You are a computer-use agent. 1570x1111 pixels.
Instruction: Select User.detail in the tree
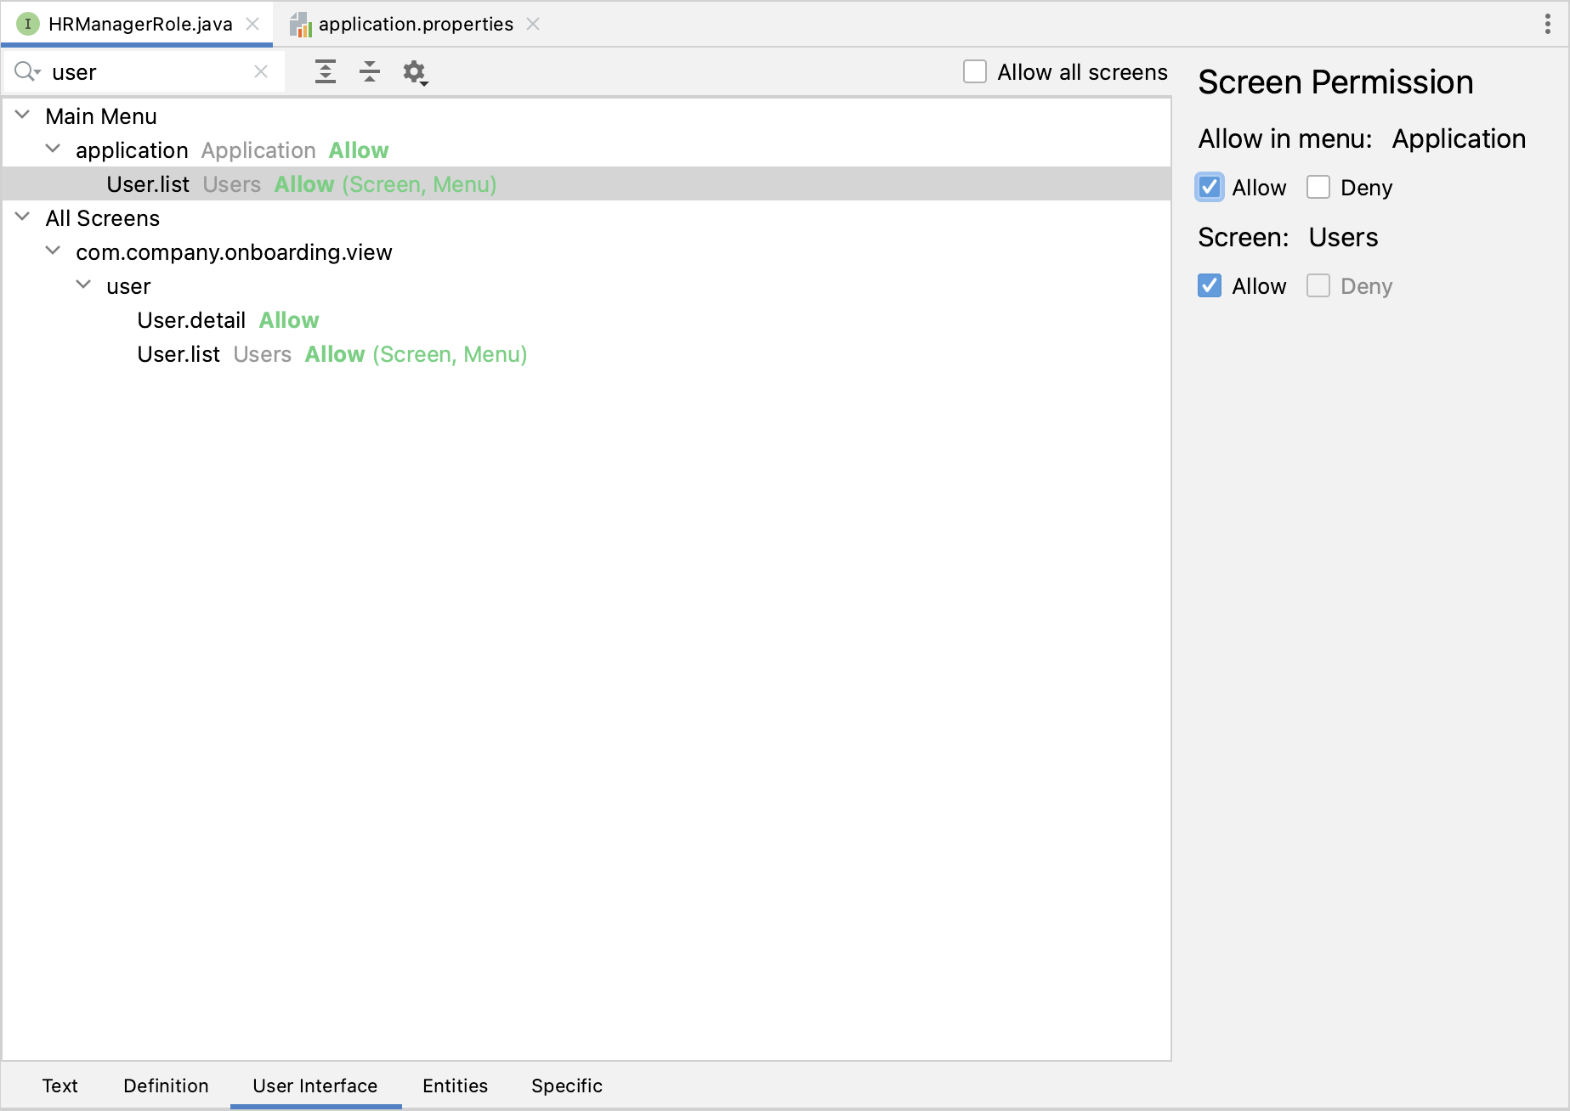click(x=191, y=320)
